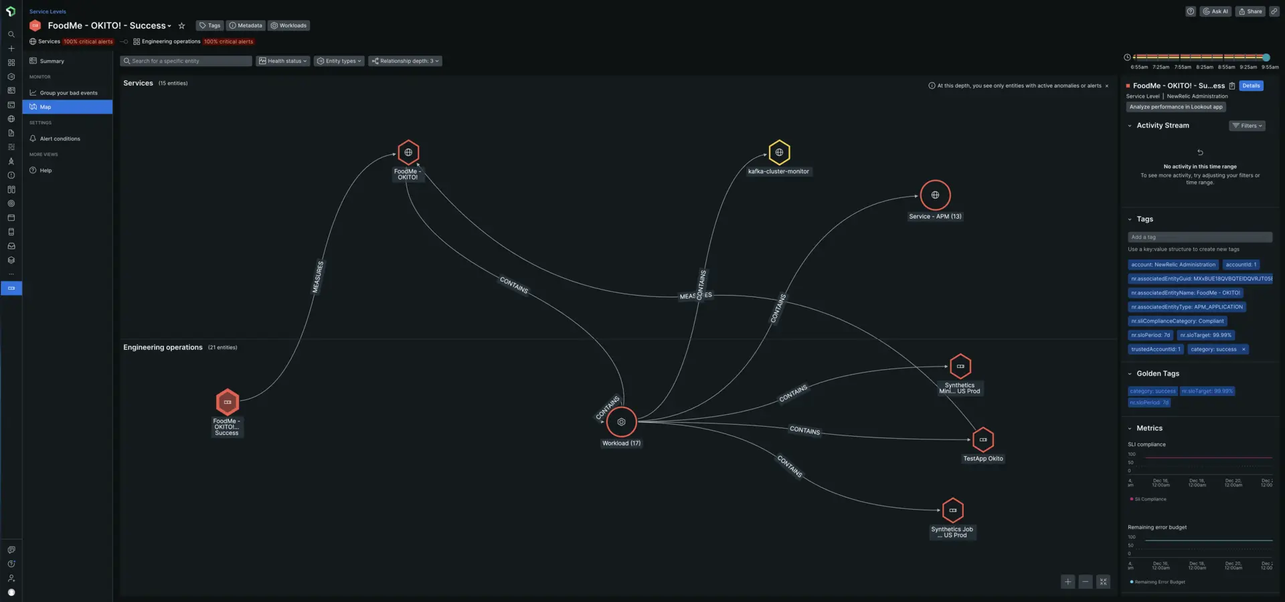Select the Workload (17) map node
Image resolution: width=1285 pixels, height=602 pixels.
point(621,422)
